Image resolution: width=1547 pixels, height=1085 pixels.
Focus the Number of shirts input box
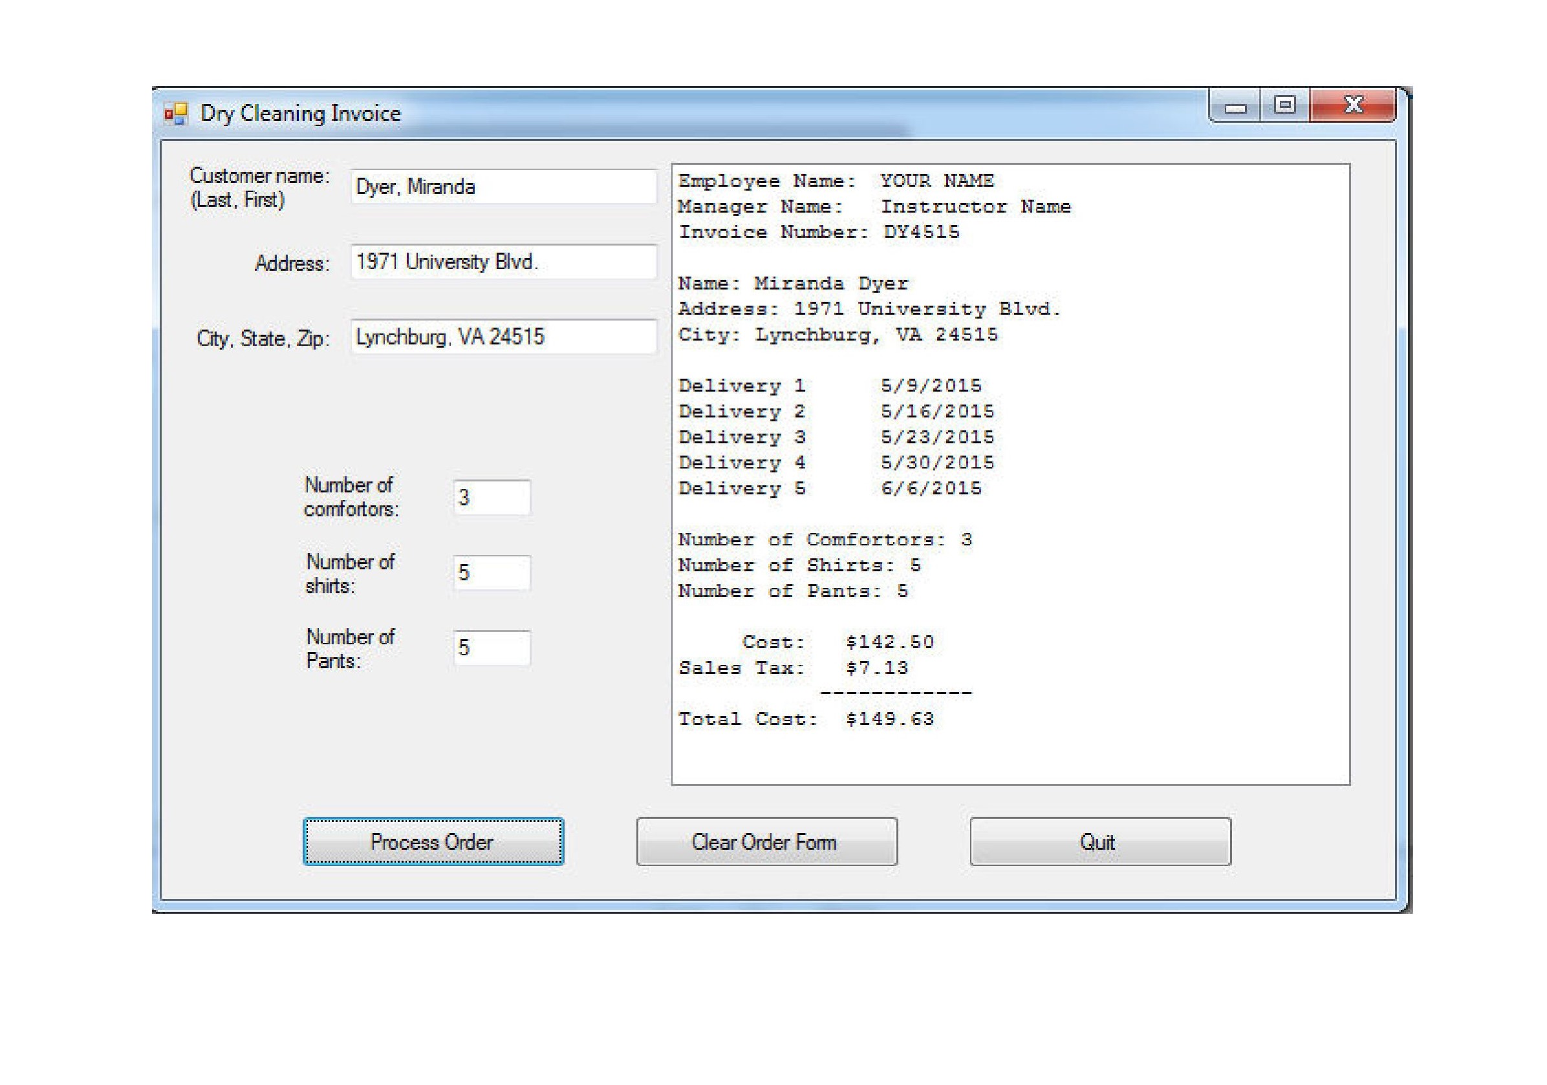click(x=492, y=573)
